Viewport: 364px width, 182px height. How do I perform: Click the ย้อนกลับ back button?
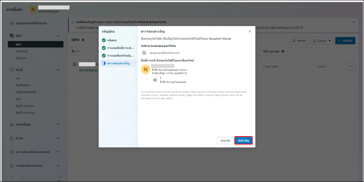coord(225,141)
